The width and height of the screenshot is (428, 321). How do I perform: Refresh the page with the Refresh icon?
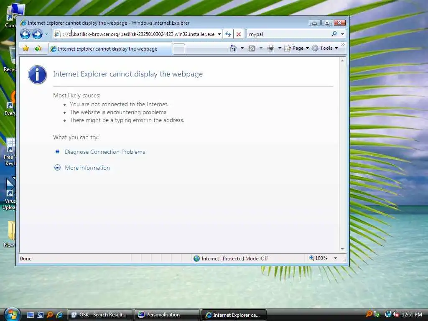pos(228,34)
